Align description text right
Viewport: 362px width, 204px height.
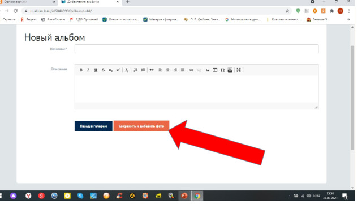pos(175,70)
